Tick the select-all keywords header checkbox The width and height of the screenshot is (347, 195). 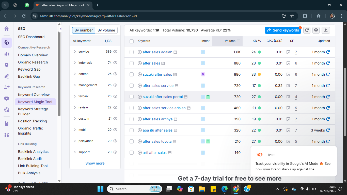coord(132,41)
